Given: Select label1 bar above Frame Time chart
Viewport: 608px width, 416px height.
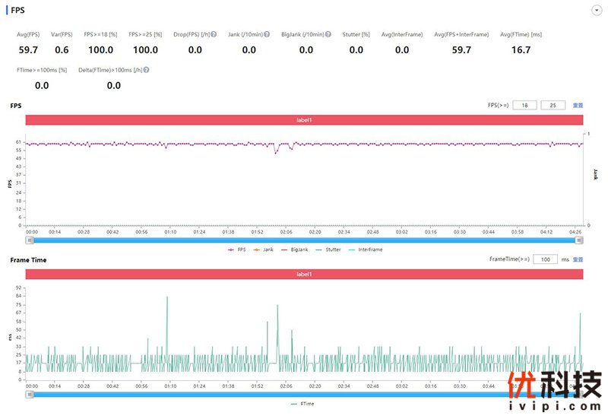Looking at the screenshot, I should 304,274.
